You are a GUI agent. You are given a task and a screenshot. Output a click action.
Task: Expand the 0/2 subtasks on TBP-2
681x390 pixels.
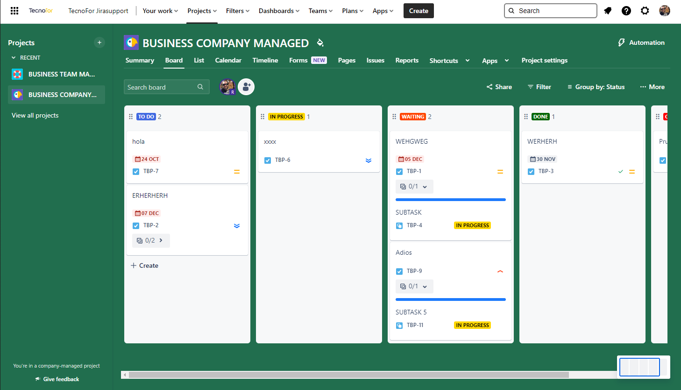click(x=151, y=241)
